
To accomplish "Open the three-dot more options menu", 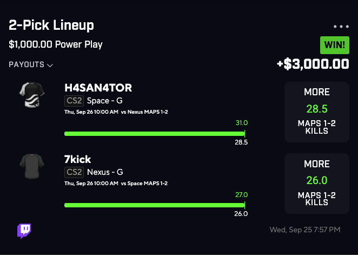I will (x=341, y=27).
